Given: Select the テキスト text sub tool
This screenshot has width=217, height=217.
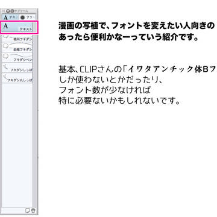Looking at the screenshot, I should 17,27.
